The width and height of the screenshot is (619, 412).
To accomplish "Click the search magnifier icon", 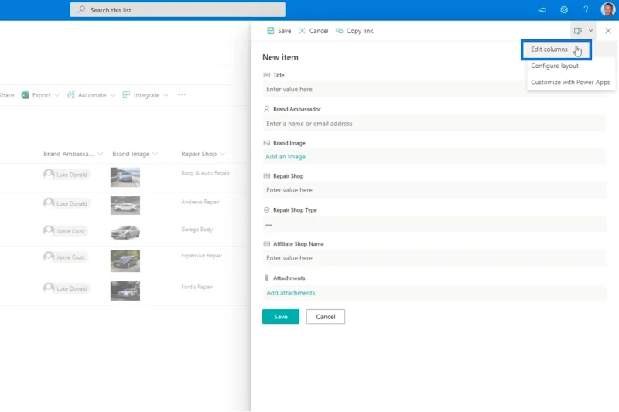I will pyautogui.click(x=81, y=9).
